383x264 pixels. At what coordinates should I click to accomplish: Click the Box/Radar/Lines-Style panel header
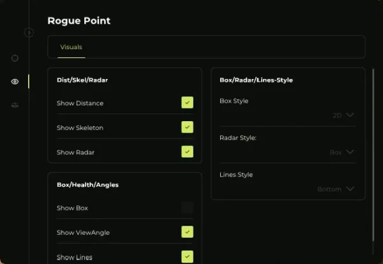(x=256, y=80)
